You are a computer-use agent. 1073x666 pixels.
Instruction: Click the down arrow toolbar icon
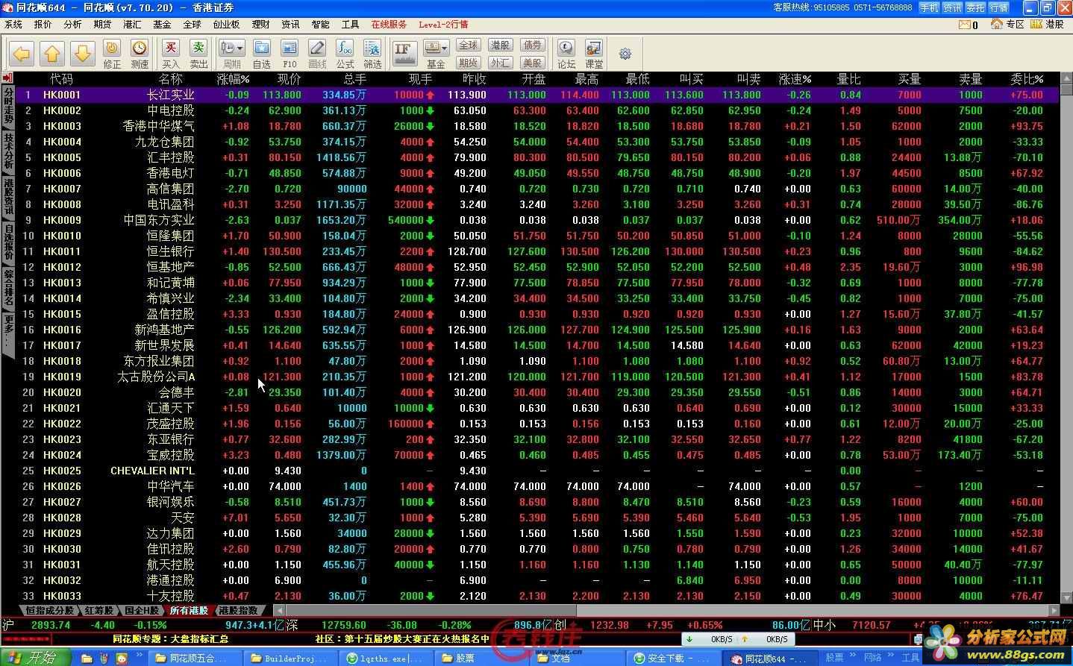[x=82, y=53]
